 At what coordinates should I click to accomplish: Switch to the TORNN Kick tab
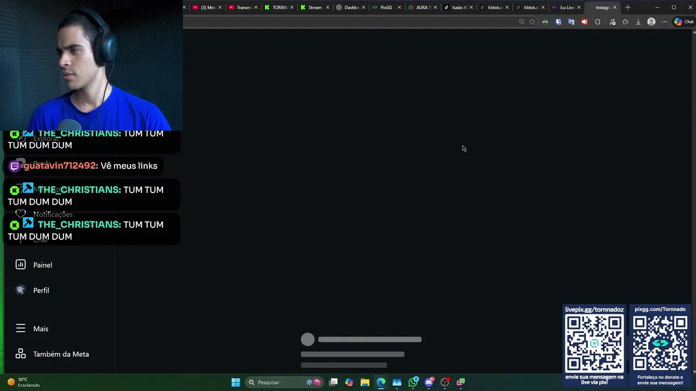(x=278, y=7)
